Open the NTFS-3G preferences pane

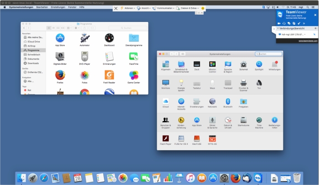[x=212, y=140]
